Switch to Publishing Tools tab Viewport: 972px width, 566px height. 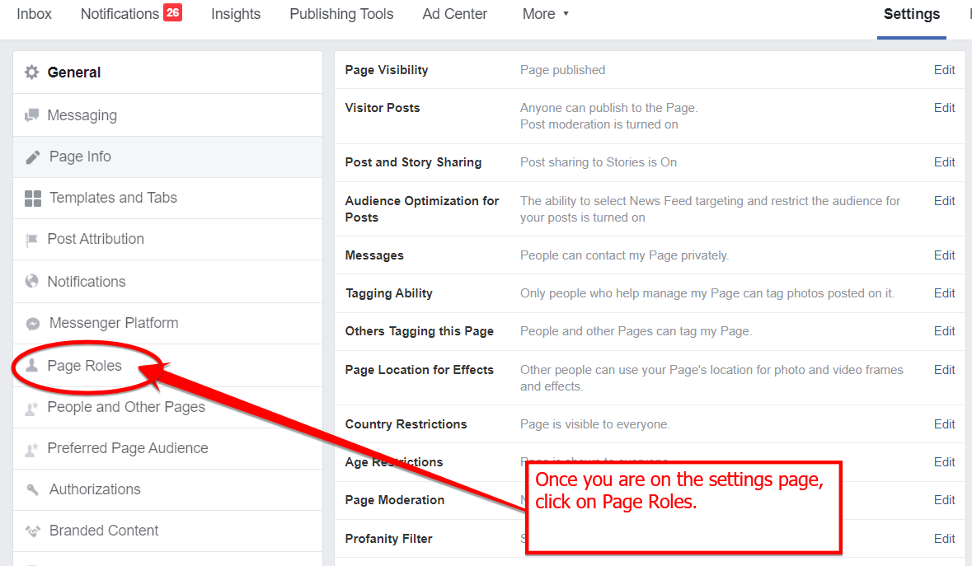click(x=341, y=14)
